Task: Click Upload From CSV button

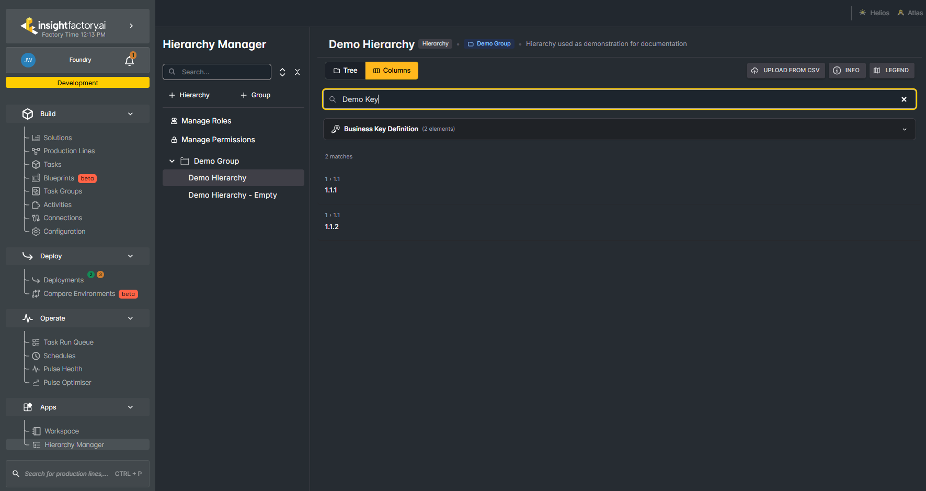Action: click(786, 71)
